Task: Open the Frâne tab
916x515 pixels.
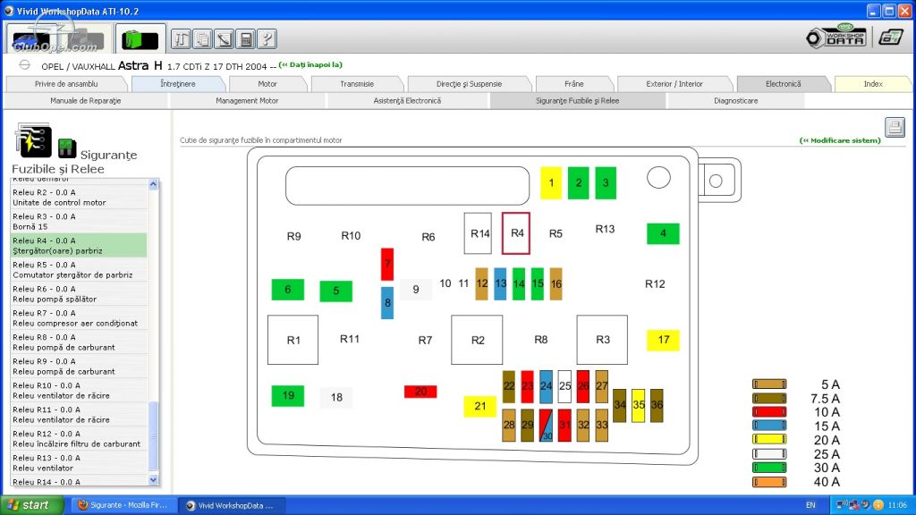Action: click(x=573, y=84)
